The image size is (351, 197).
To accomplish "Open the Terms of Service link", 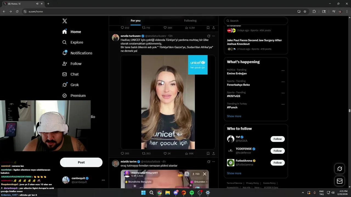I will pos(234,183).
